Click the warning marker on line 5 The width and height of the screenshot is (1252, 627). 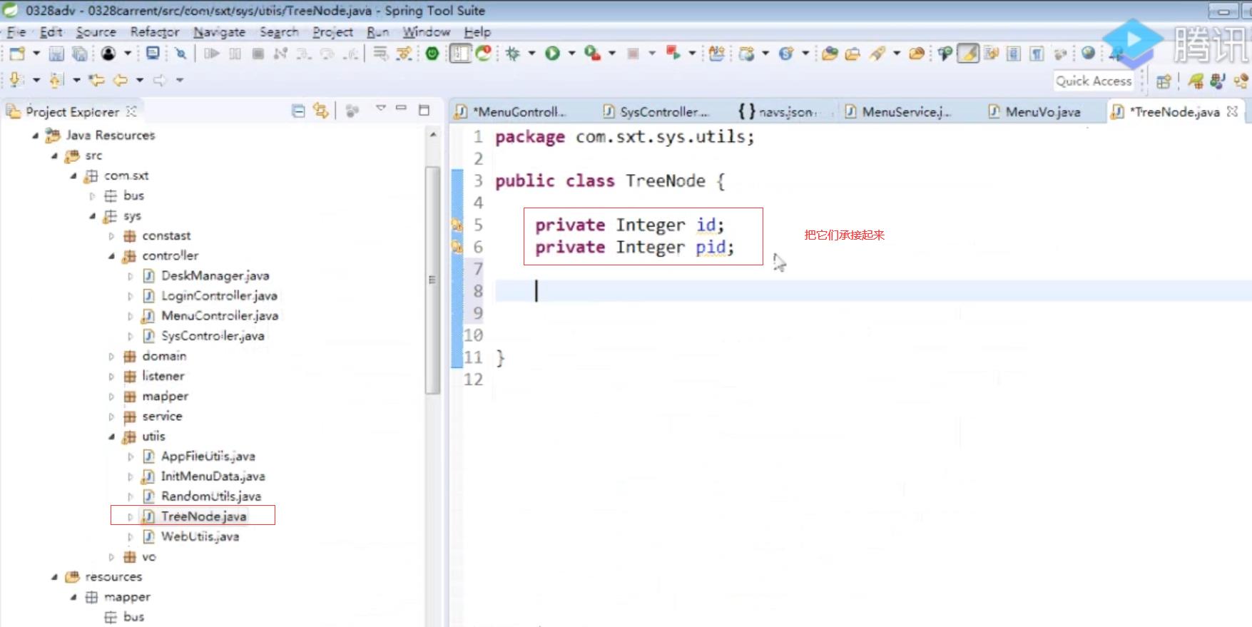(x=457, y=225)
